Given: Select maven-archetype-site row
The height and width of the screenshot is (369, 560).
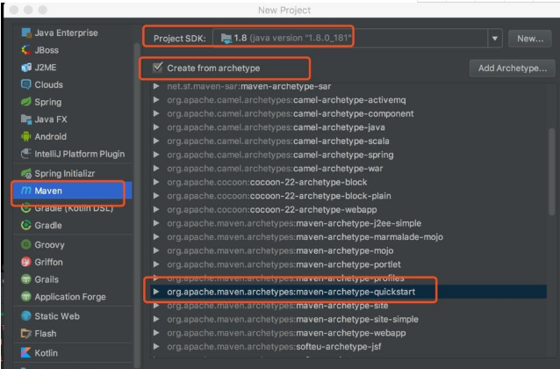Looking at the screenshot, I should pos(348,306).
